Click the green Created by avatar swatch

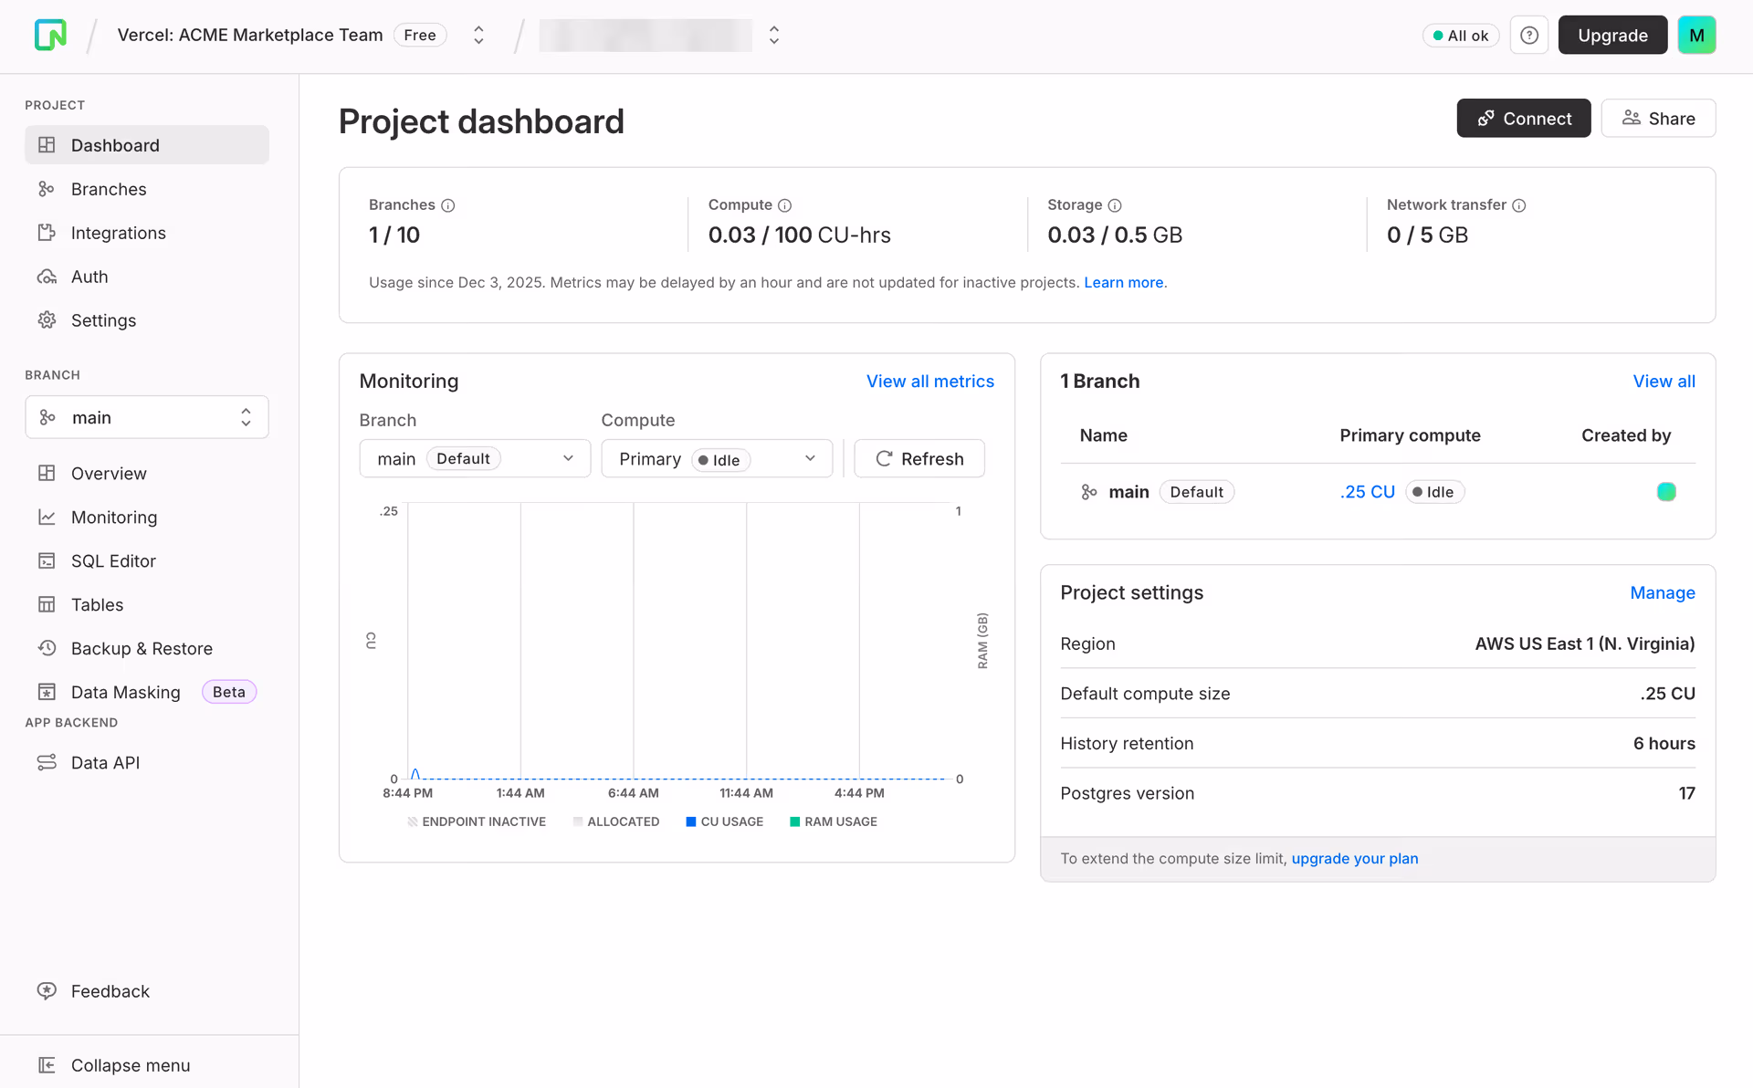(x=1666, y=492)
